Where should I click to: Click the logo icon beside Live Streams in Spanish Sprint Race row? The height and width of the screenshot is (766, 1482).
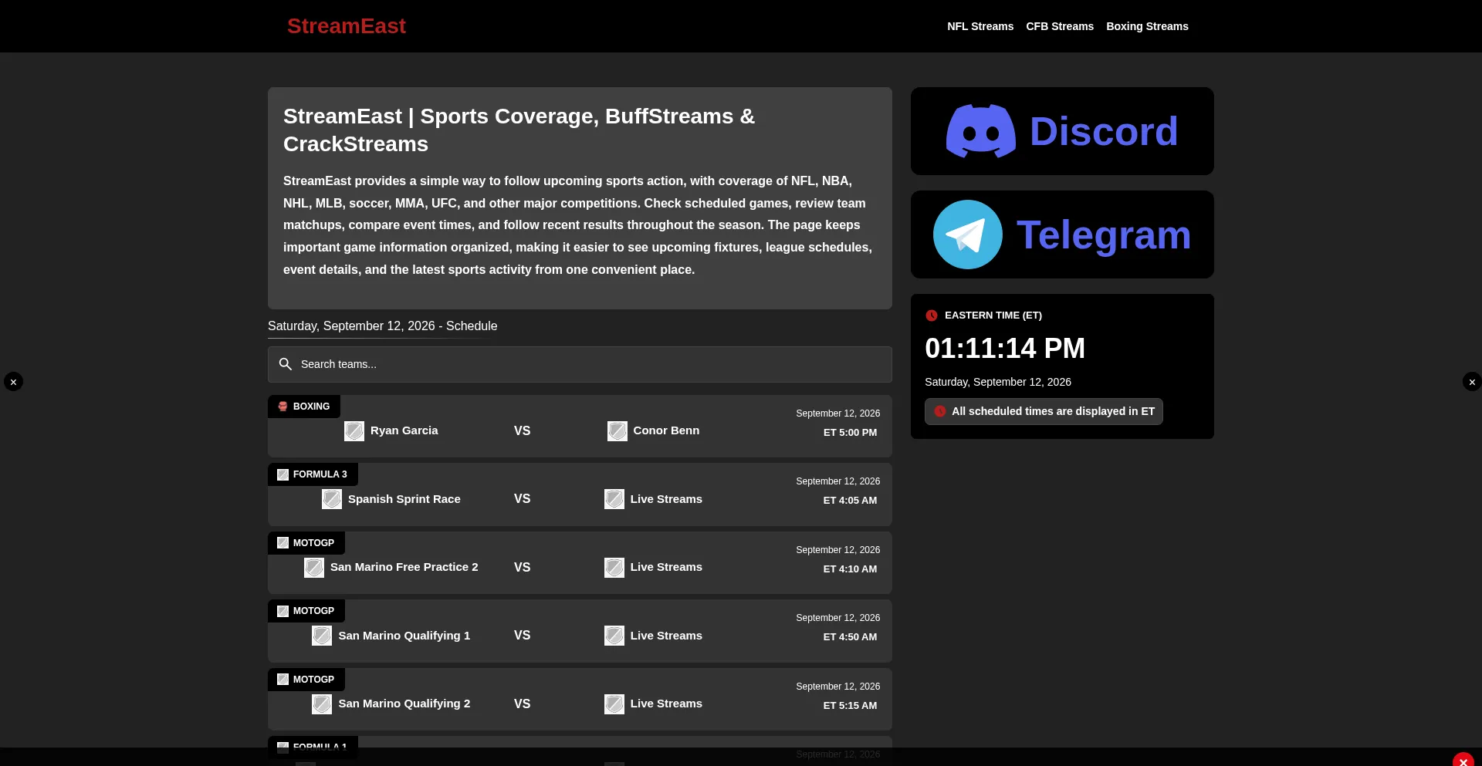pos(614,499)
